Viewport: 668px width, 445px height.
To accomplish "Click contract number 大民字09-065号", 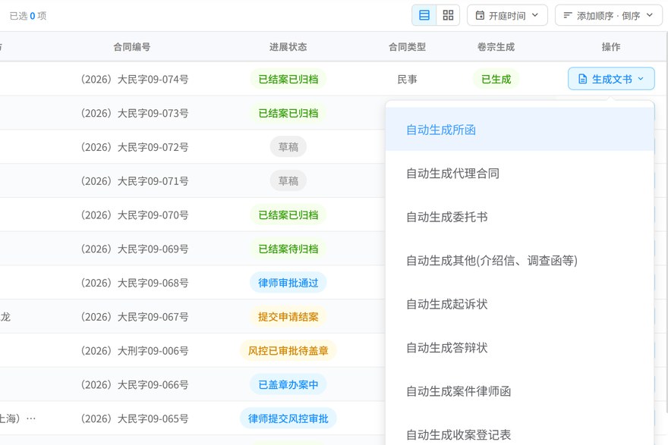I will tap(134, 418).
